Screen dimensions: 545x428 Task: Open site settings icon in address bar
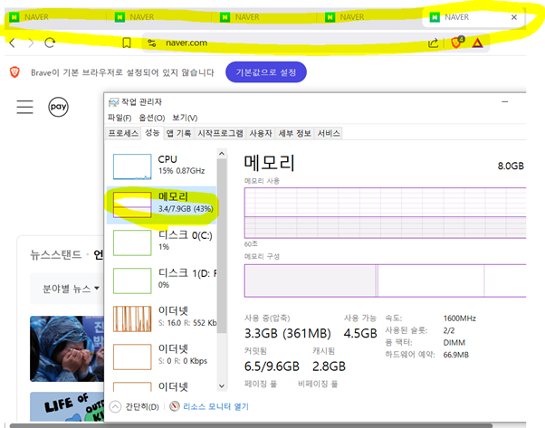[152, 43]
